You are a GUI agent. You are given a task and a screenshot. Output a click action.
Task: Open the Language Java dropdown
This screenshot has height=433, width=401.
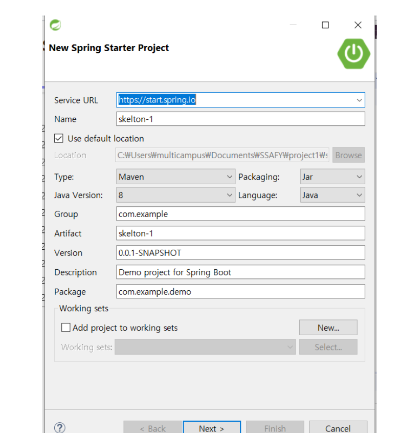coord(332,195)
